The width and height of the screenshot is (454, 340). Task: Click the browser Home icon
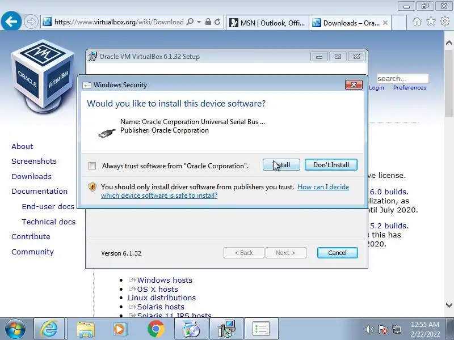click(417, 22)
